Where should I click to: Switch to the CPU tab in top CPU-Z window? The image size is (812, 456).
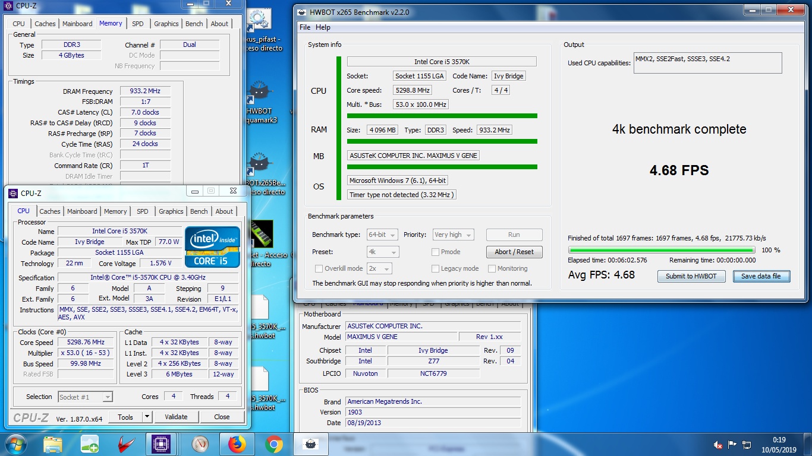point(19,24)
